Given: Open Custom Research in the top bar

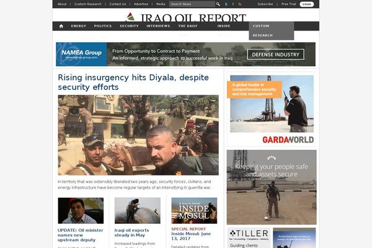Looking at the screenshot, I should (x=88, y=4).
